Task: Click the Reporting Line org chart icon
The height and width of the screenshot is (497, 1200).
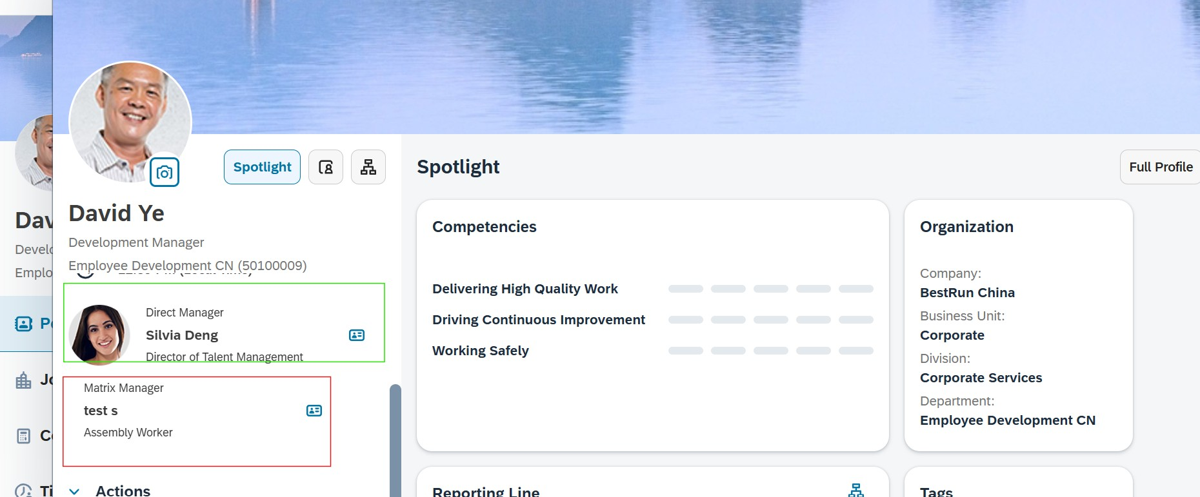Action: pyautogui.click(x=856, y=491)
